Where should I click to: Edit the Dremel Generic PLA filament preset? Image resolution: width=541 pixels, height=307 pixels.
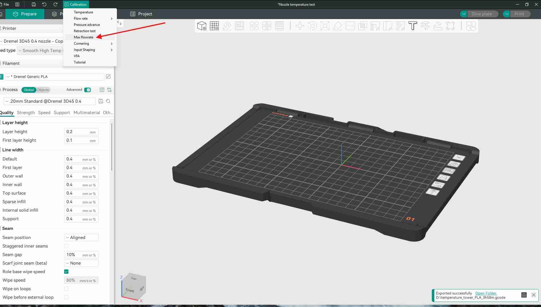tap(108, 77)
